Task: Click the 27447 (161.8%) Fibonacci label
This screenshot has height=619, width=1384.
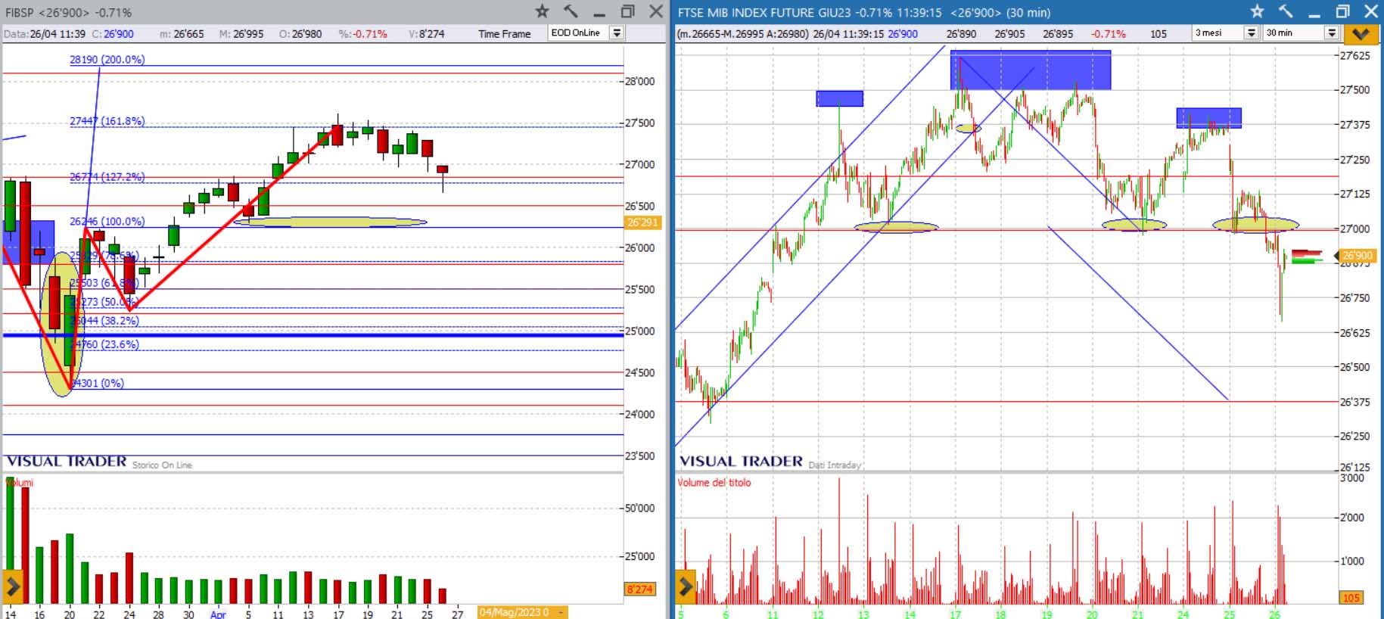Action: [x=107, y=121]
